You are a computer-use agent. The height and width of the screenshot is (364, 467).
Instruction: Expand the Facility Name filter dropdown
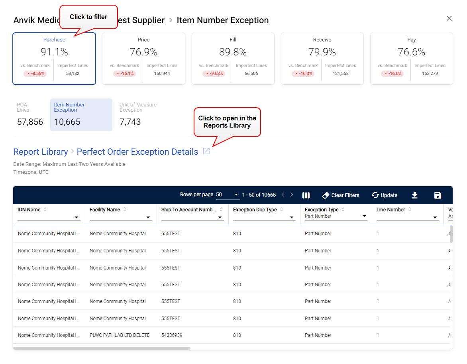point(148,218)
